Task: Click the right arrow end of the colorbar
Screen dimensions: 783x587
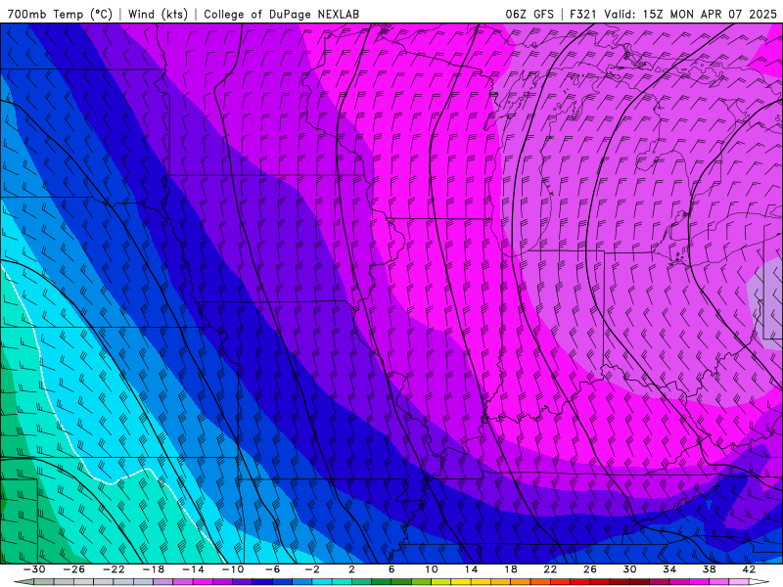Action: 760,582
